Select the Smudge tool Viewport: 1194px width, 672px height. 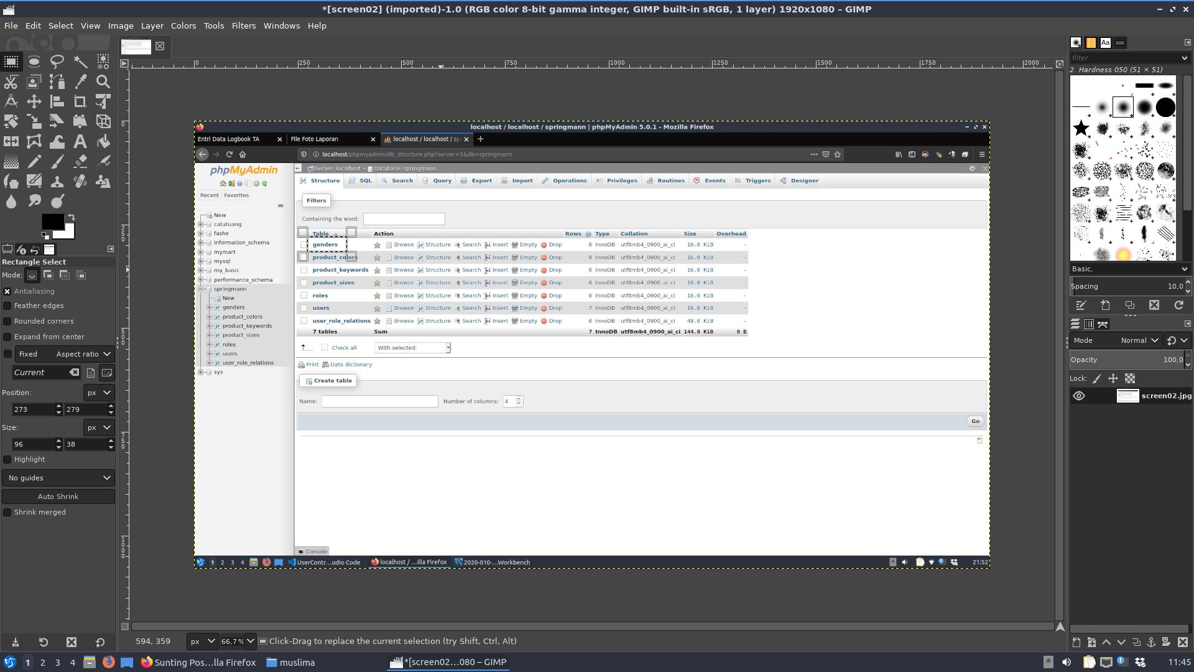pos(34,201)
